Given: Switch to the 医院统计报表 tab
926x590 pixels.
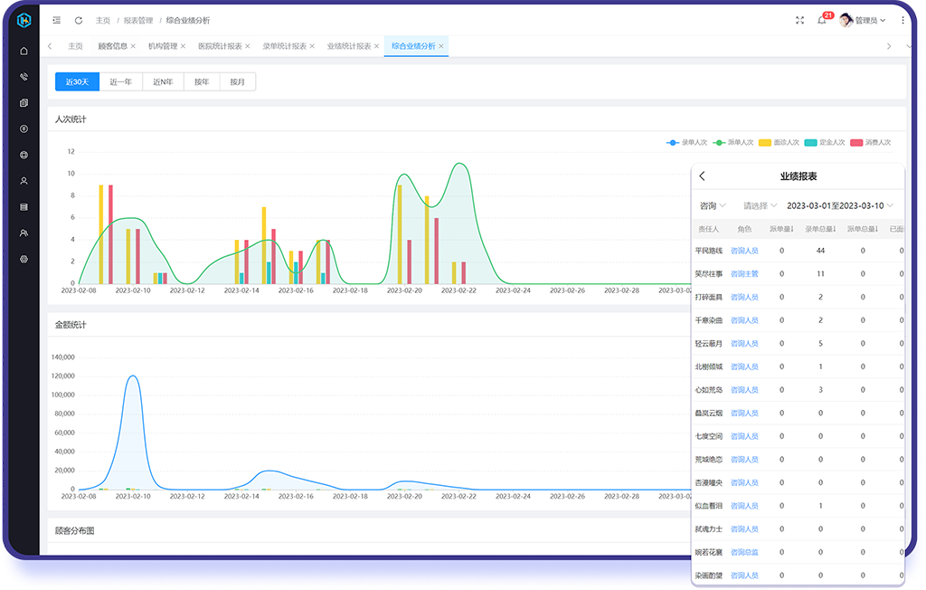Looking at the screenshot, I should (x=221, y=46).
